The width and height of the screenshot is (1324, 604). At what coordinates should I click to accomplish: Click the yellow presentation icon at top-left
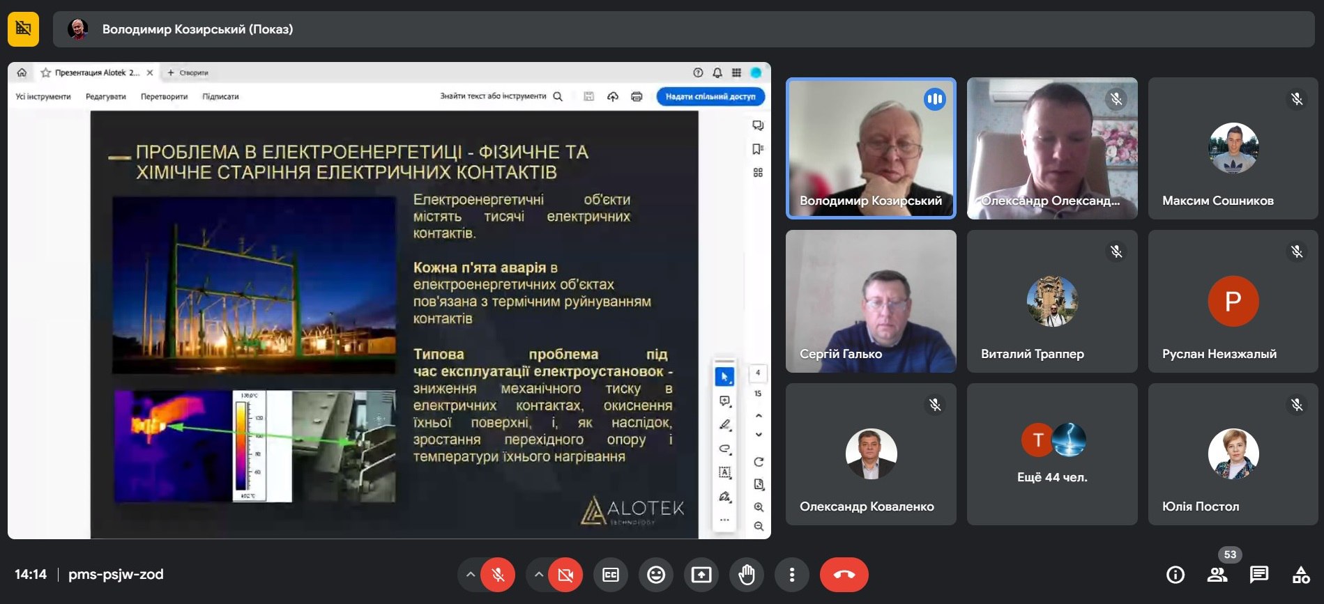(x=23, y=29)
